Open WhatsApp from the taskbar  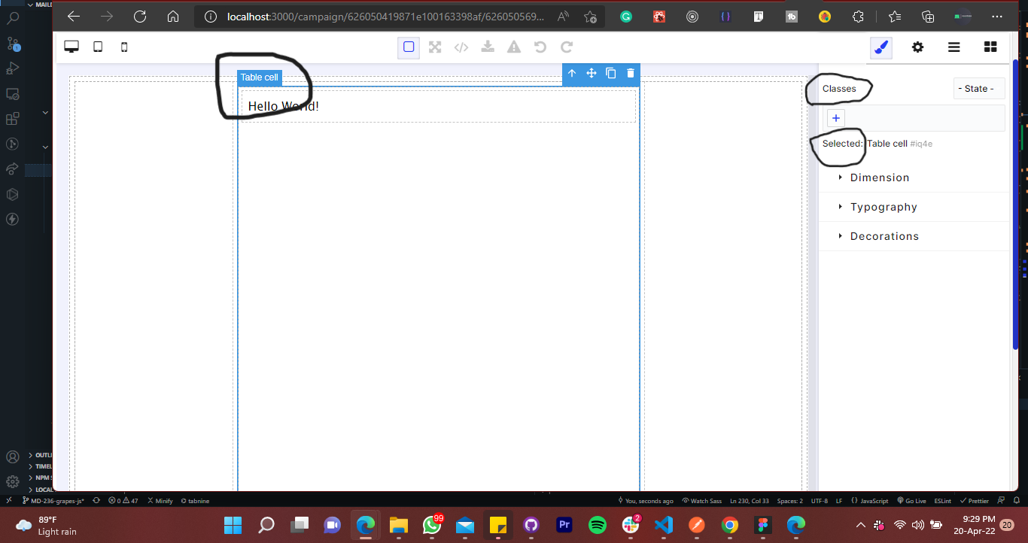[432, 525]
